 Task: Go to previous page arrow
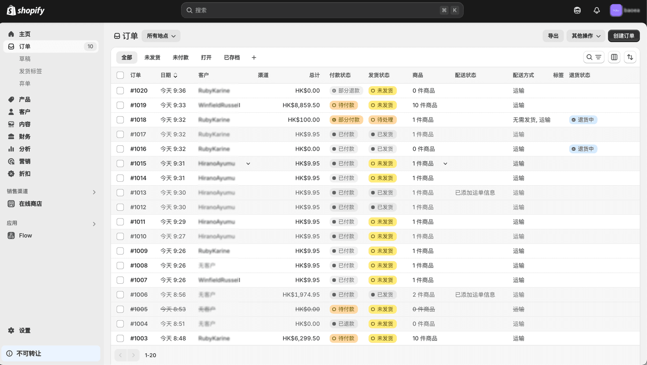pyautogui.click(x=121, y=355)
